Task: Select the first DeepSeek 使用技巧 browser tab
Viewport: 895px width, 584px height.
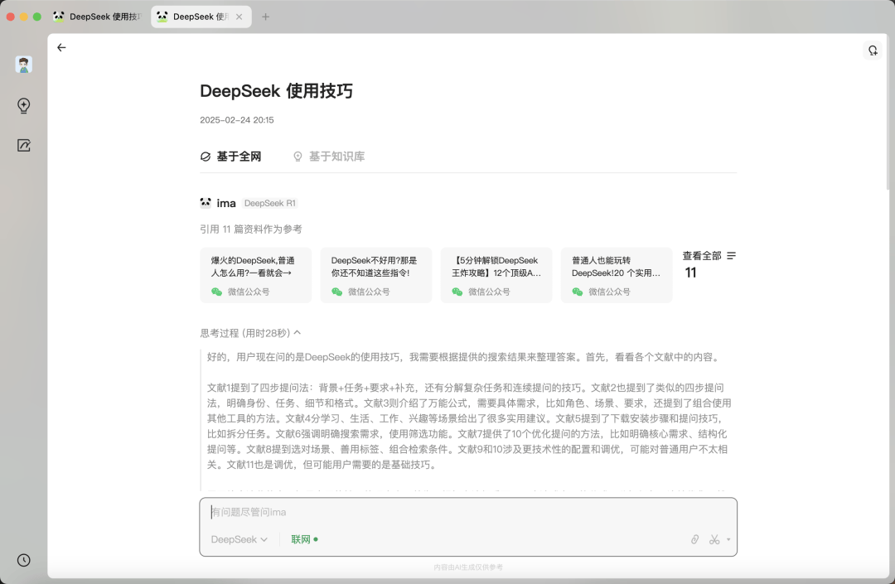Action: click(x=98, y=17)
